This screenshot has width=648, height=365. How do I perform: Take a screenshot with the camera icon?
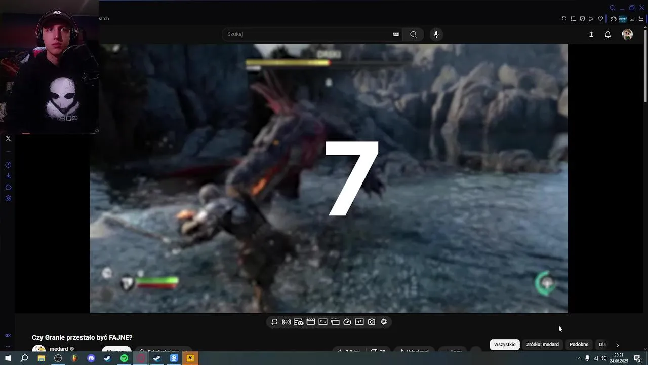pyautogui.click(x=372, y=322)
